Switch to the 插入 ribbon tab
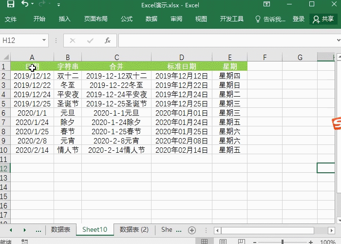 point(65,19)
